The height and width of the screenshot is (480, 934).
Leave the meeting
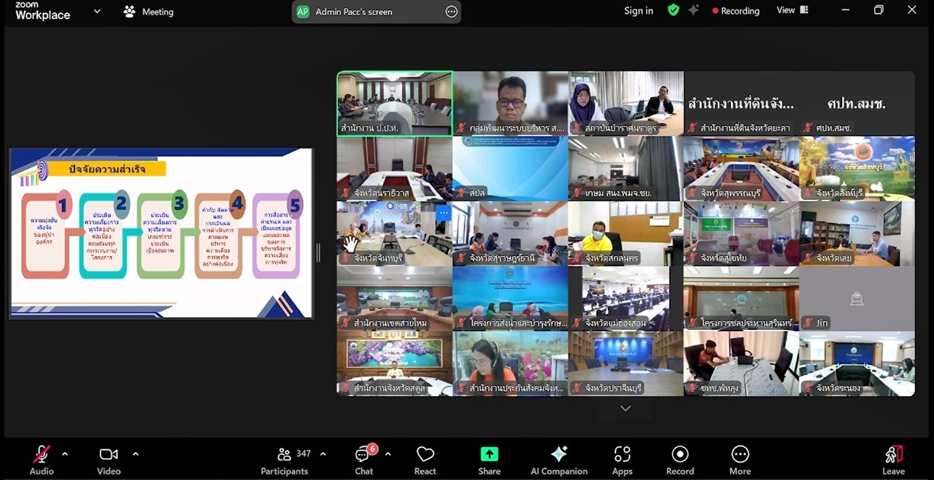coord(893,460)
